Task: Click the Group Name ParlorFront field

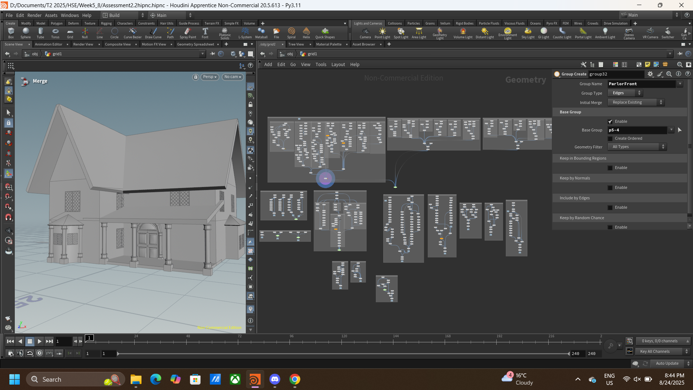Action: (642, 84)
